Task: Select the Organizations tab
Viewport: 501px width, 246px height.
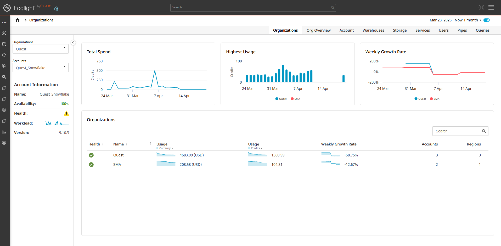Action: click(285, 30)
